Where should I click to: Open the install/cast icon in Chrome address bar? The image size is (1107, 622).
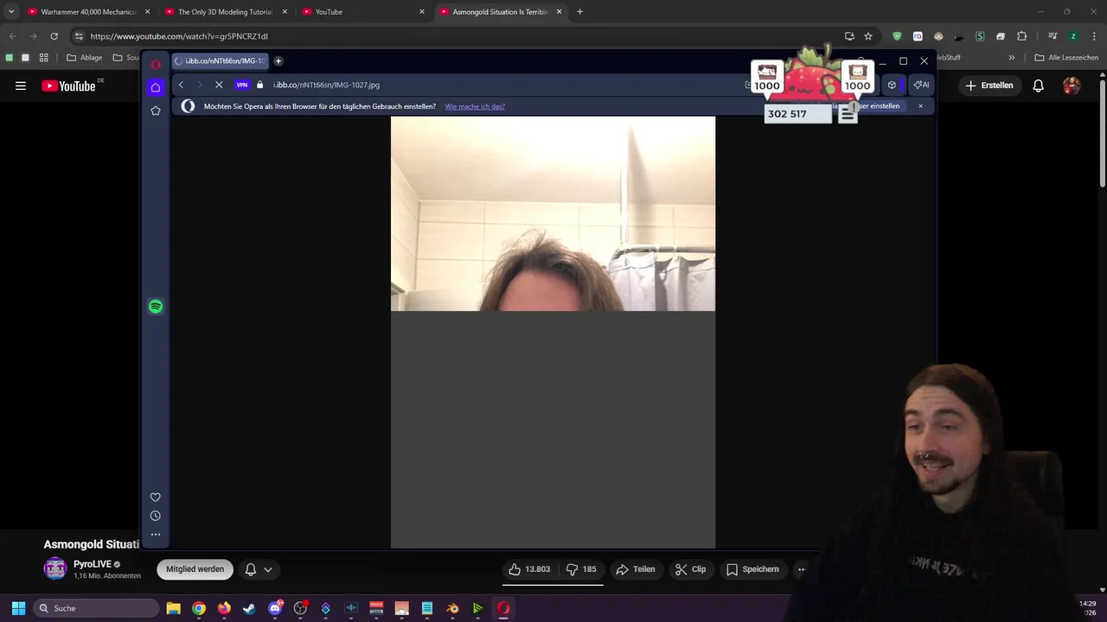pos(849,36)
